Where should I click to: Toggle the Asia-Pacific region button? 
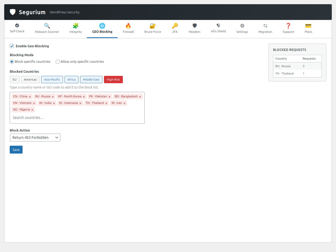(x=52, y=80)
